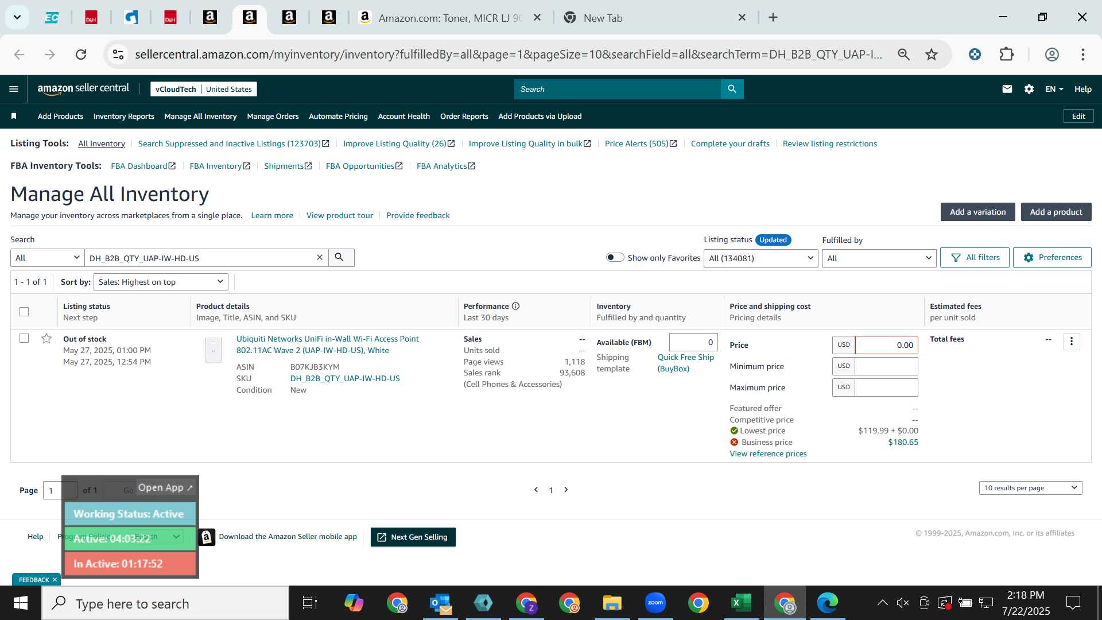Open EN language dropdown
Viewport: 1102px width, 620px height.
coord(1054,89)
